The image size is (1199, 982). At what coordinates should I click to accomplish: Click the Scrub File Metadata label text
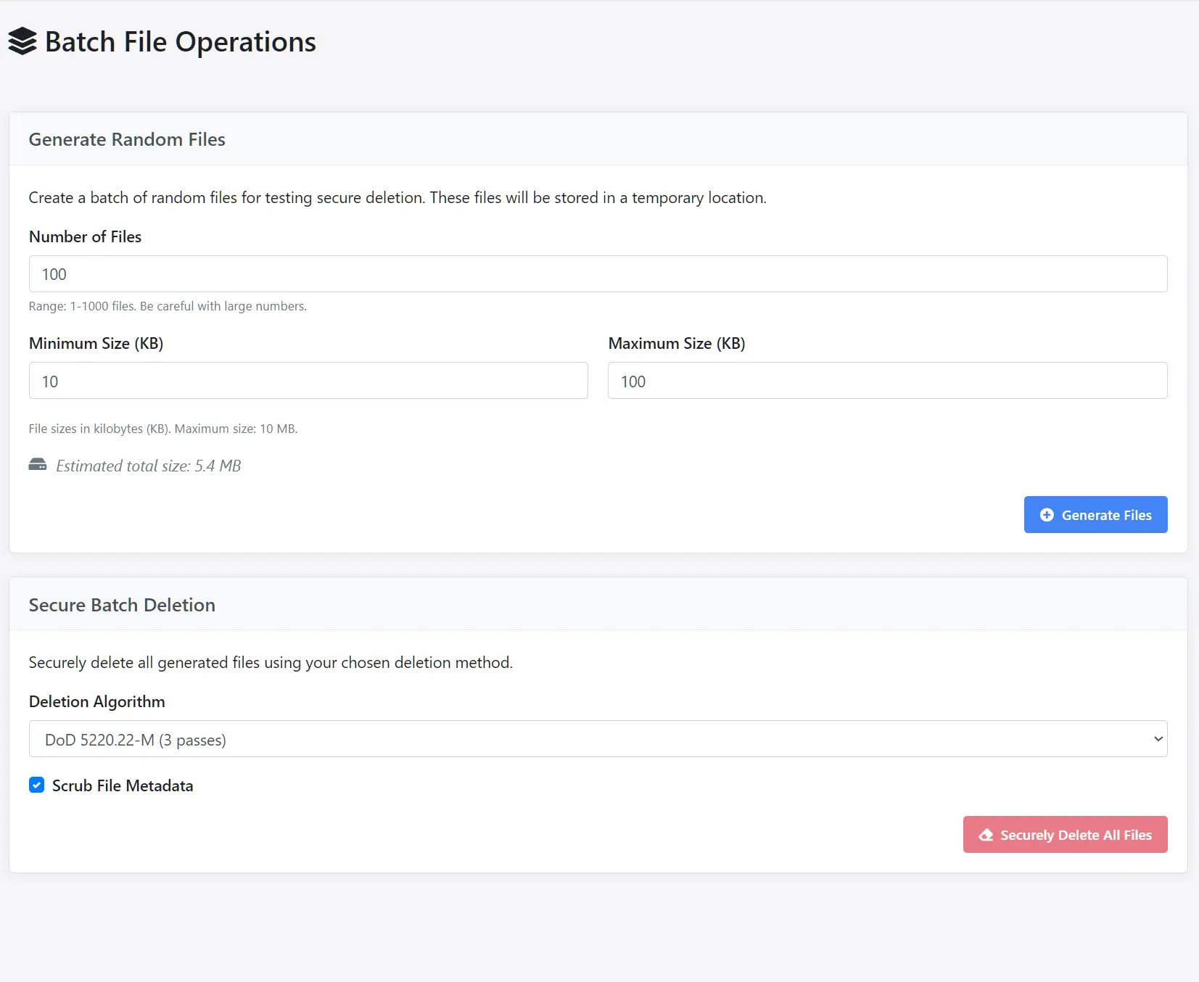[123, 785]
